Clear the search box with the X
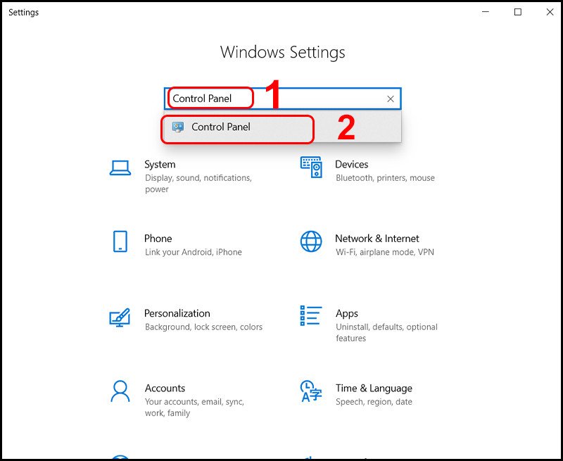This screenshot has width=563, height=461. click(391, 99)
